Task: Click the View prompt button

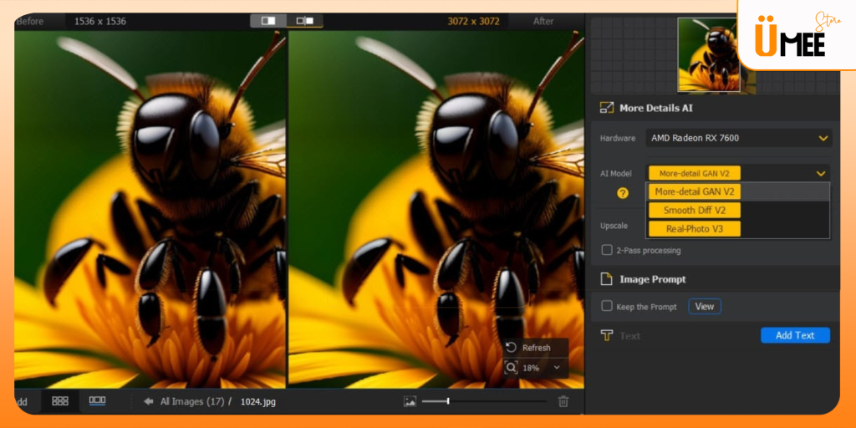Action: click(x=705, y=307)
